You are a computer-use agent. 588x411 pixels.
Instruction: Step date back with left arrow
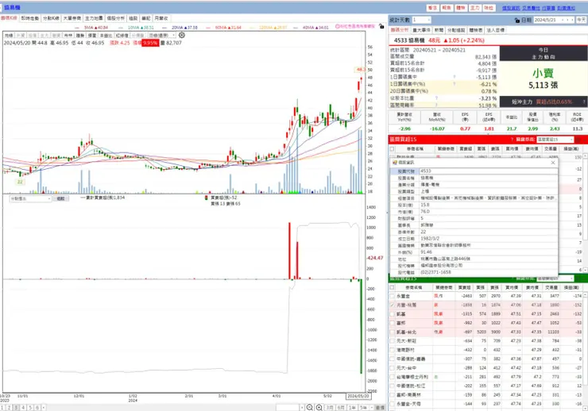[x=567, y=20]
